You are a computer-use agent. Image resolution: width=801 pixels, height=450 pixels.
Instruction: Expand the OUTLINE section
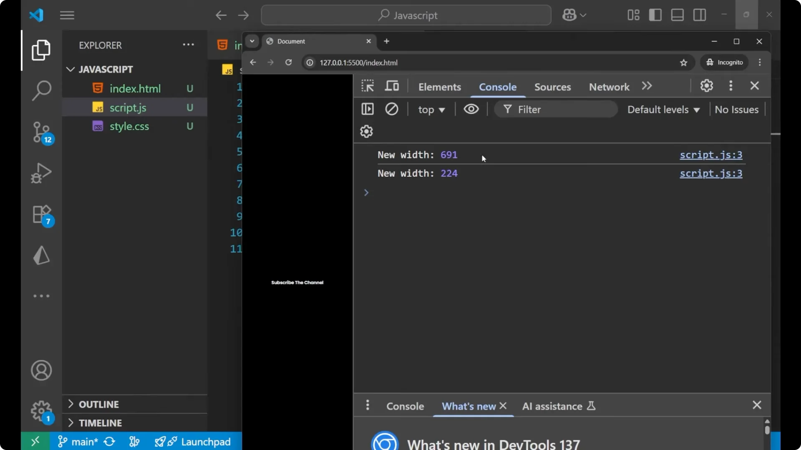[98, 404]
